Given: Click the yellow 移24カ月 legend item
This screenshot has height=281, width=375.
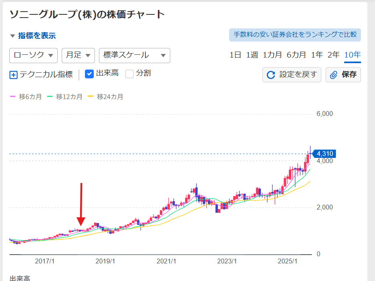Looking at the screenshot, I should [105, 97].
